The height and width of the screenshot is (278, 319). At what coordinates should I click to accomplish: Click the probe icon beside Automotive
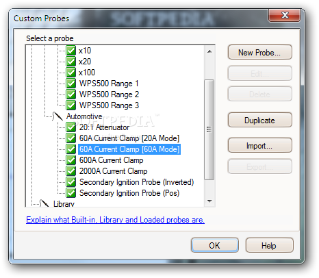pyautogui.click(x=58, y=116)
